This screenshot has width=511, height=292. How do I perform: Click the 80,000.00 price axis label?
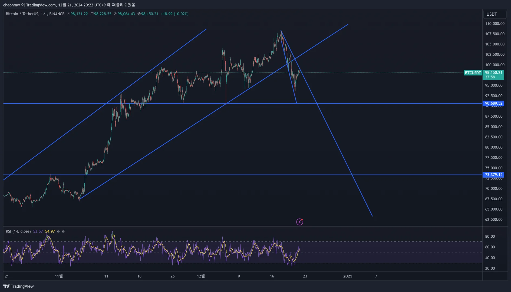pyautogui.click(x=494, y=147)
